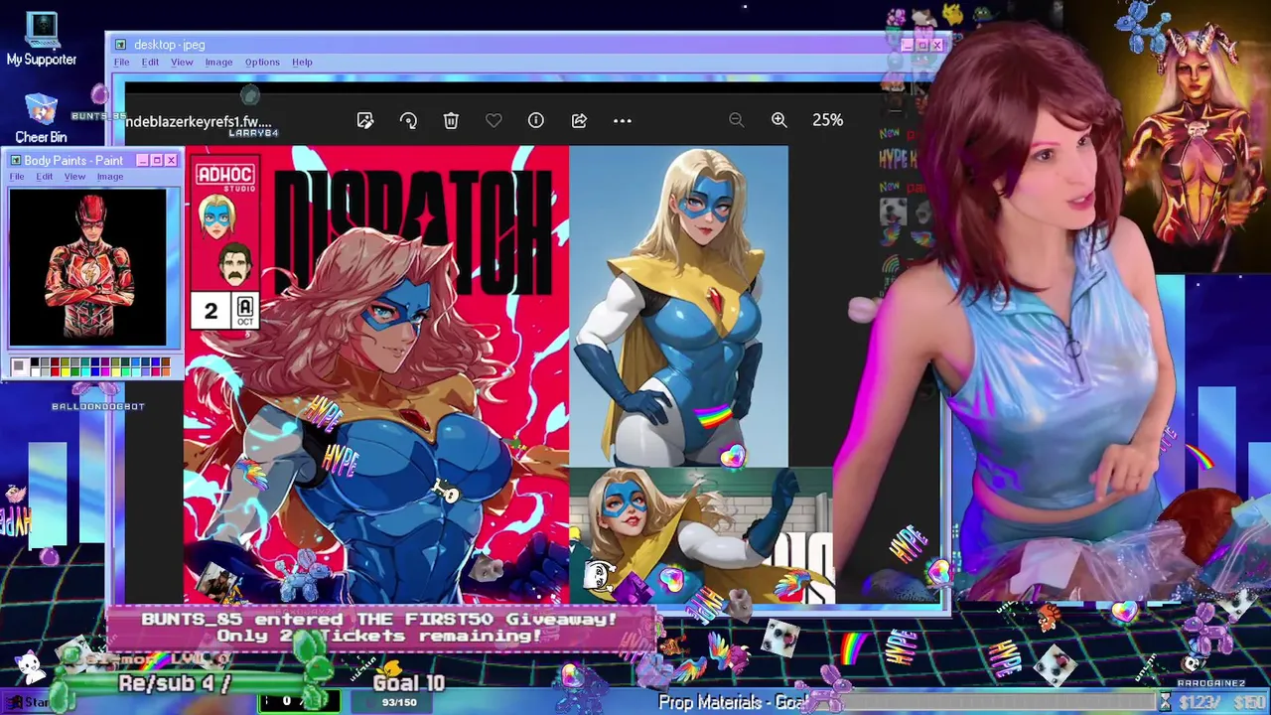This screenshot has width=1271, height=715.
Task: Click the Re/sub 4 counter text
Action: click(175, 683)
